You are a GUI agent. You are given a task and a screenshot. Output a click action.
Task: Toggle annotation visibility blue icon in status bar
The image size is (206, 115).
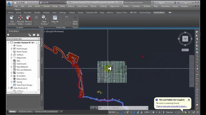(x=134, y=112)
